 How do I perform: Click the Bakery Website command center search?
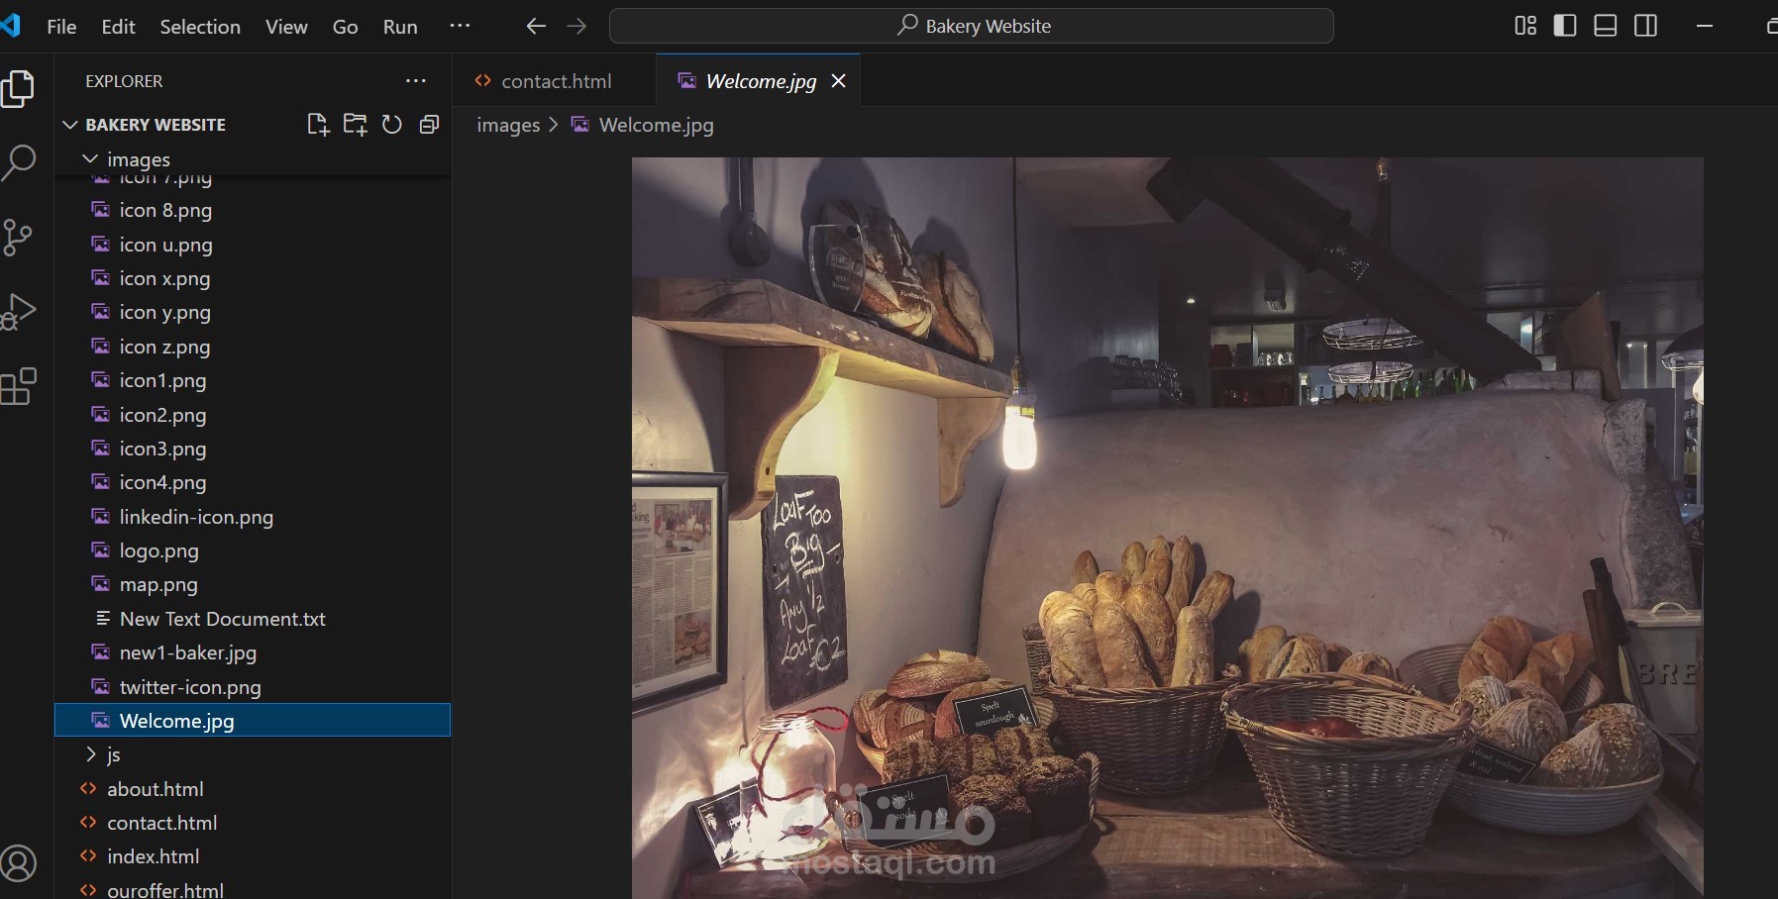(x=971, y=26)
